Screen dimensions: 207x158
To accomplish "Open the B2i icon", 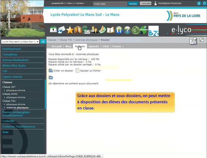I will point(153,31).
